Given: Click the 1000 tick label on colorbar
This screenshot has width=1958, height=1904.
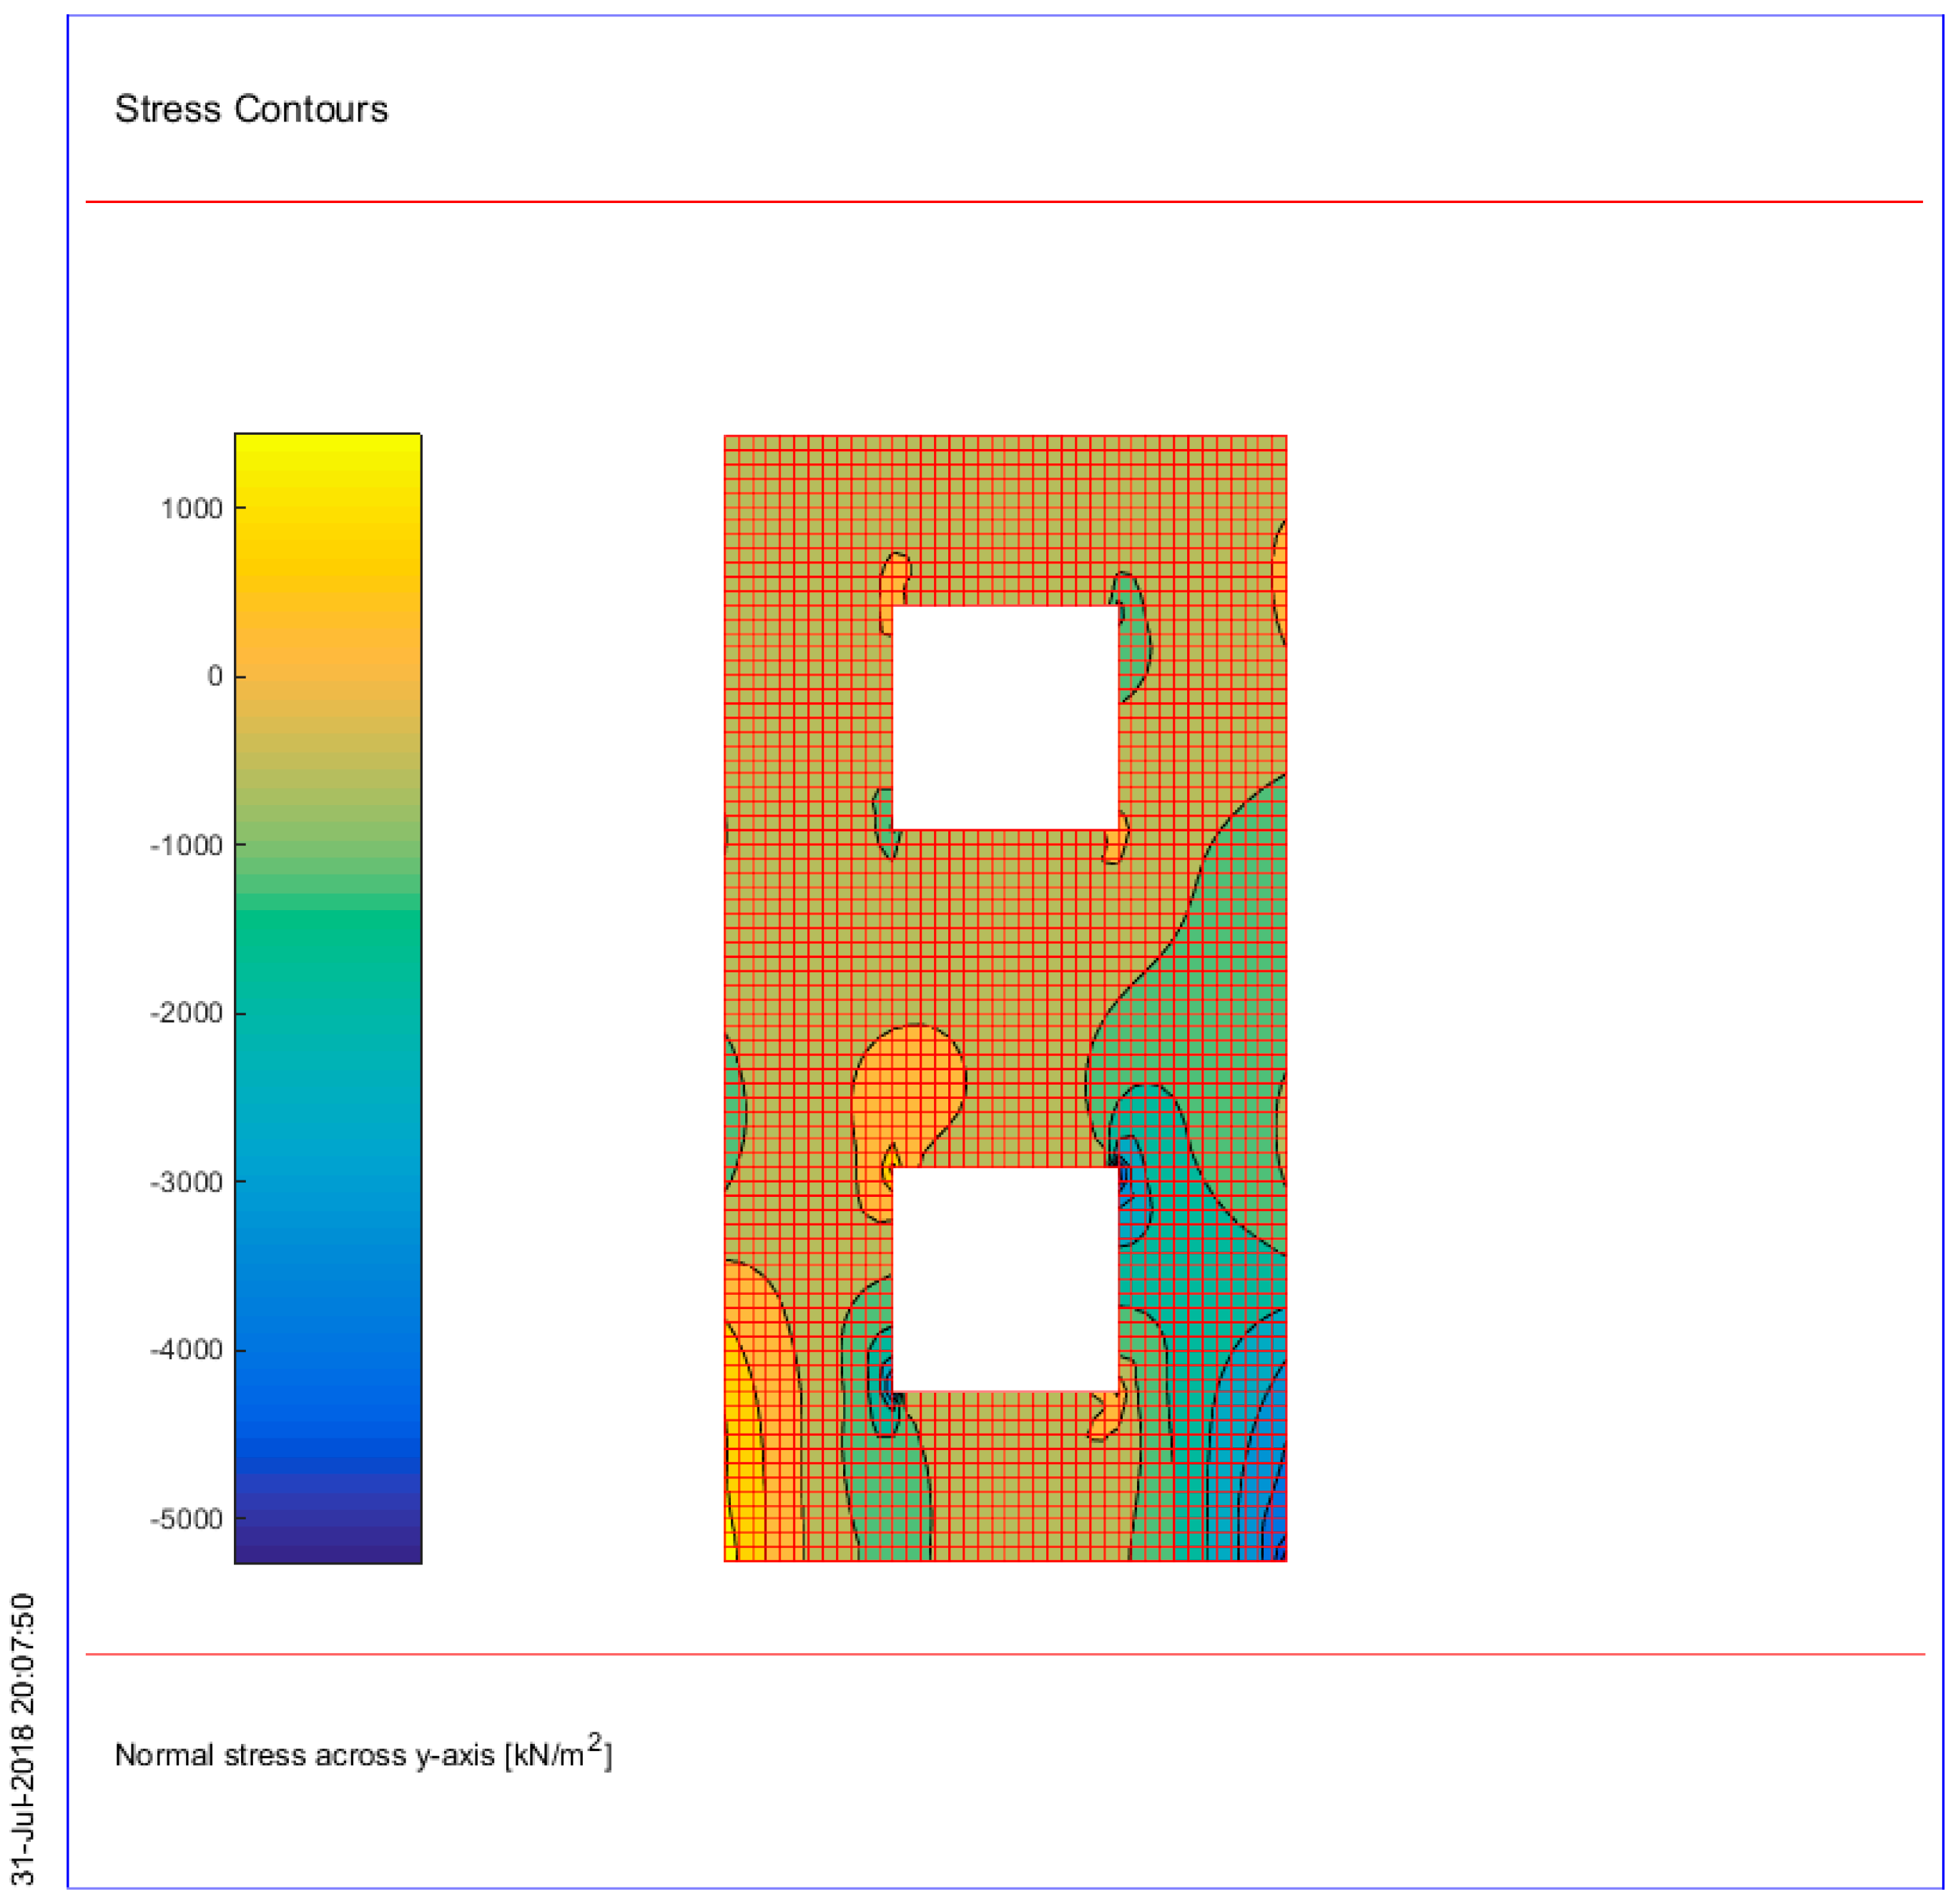Looking at the screenshot, I should pyautogui.click(x=191, y=509).
